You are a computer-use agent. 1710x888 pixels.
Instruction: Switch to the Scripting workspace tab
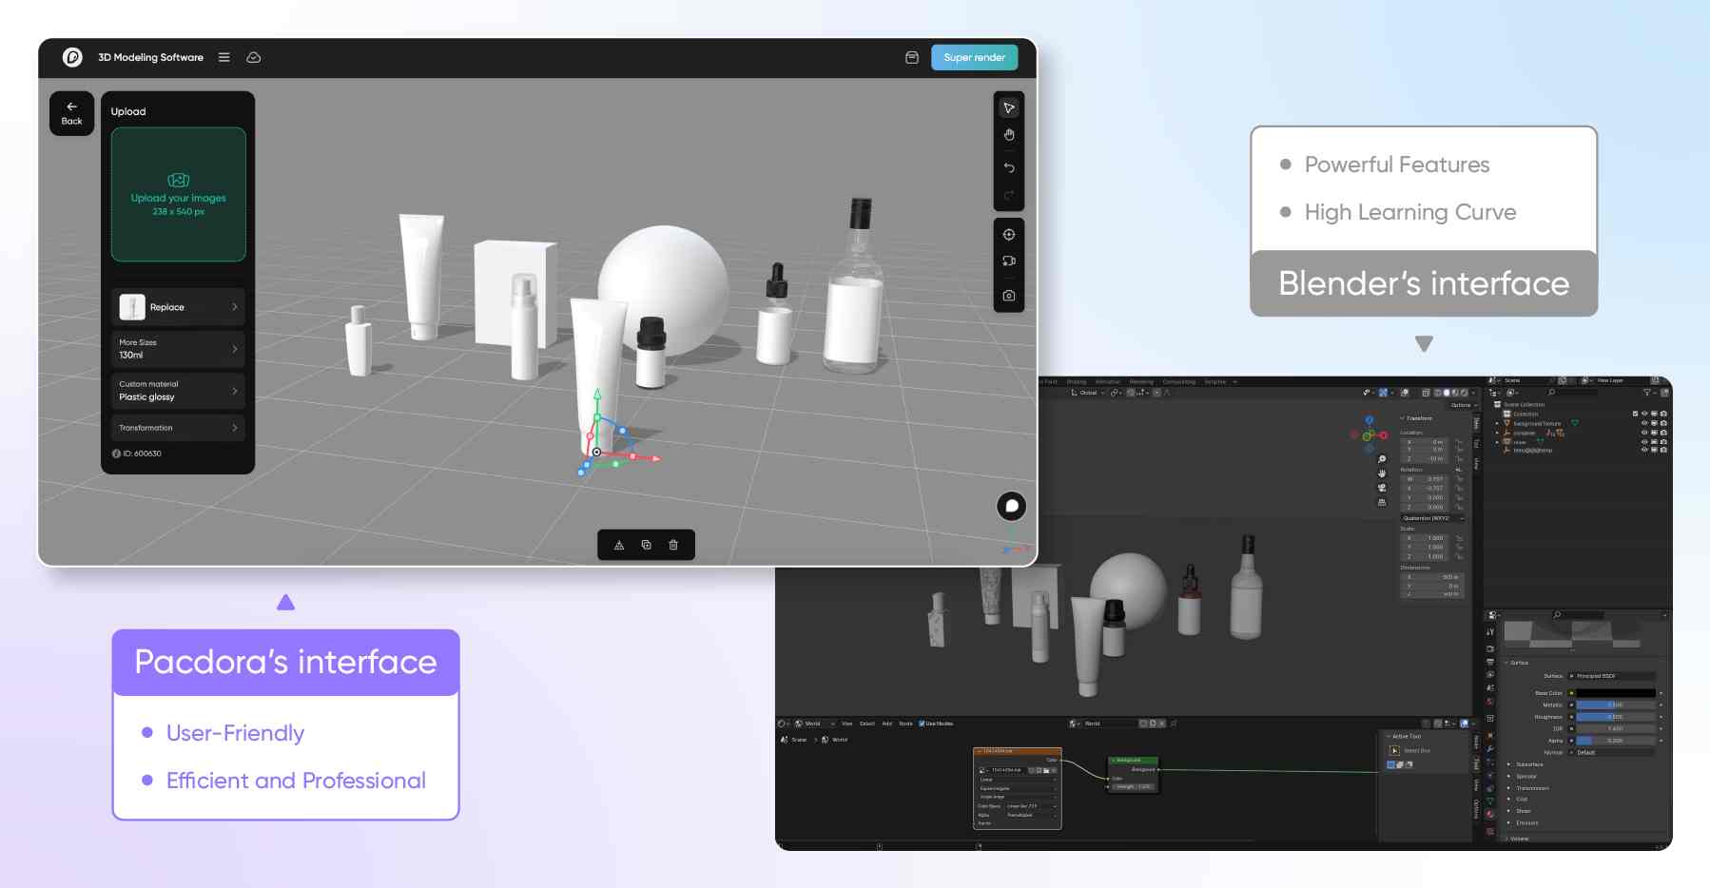click(1215, 381)
